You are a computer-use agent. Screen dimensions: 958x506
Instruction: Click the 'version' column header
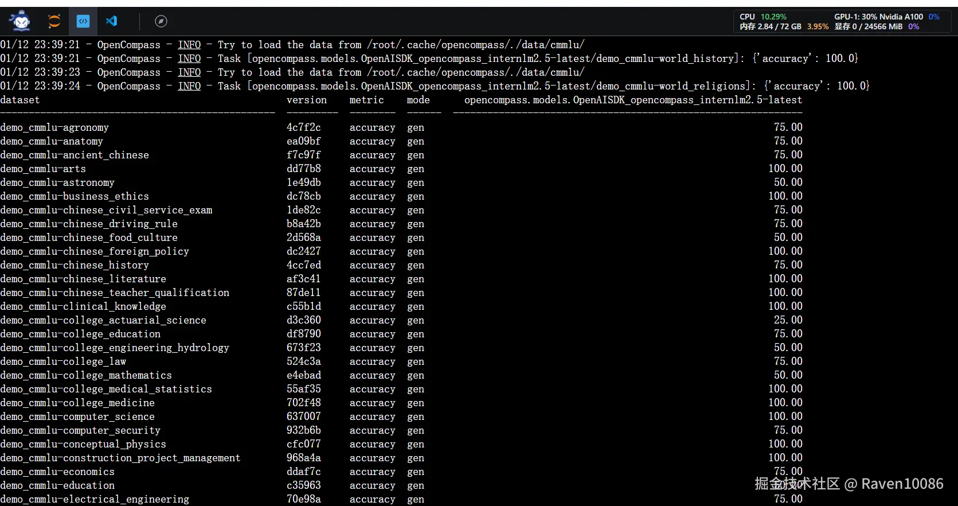pos(307,100)
